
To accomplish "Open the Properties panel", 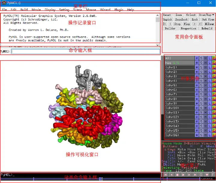I will click(x=188, y=28).
